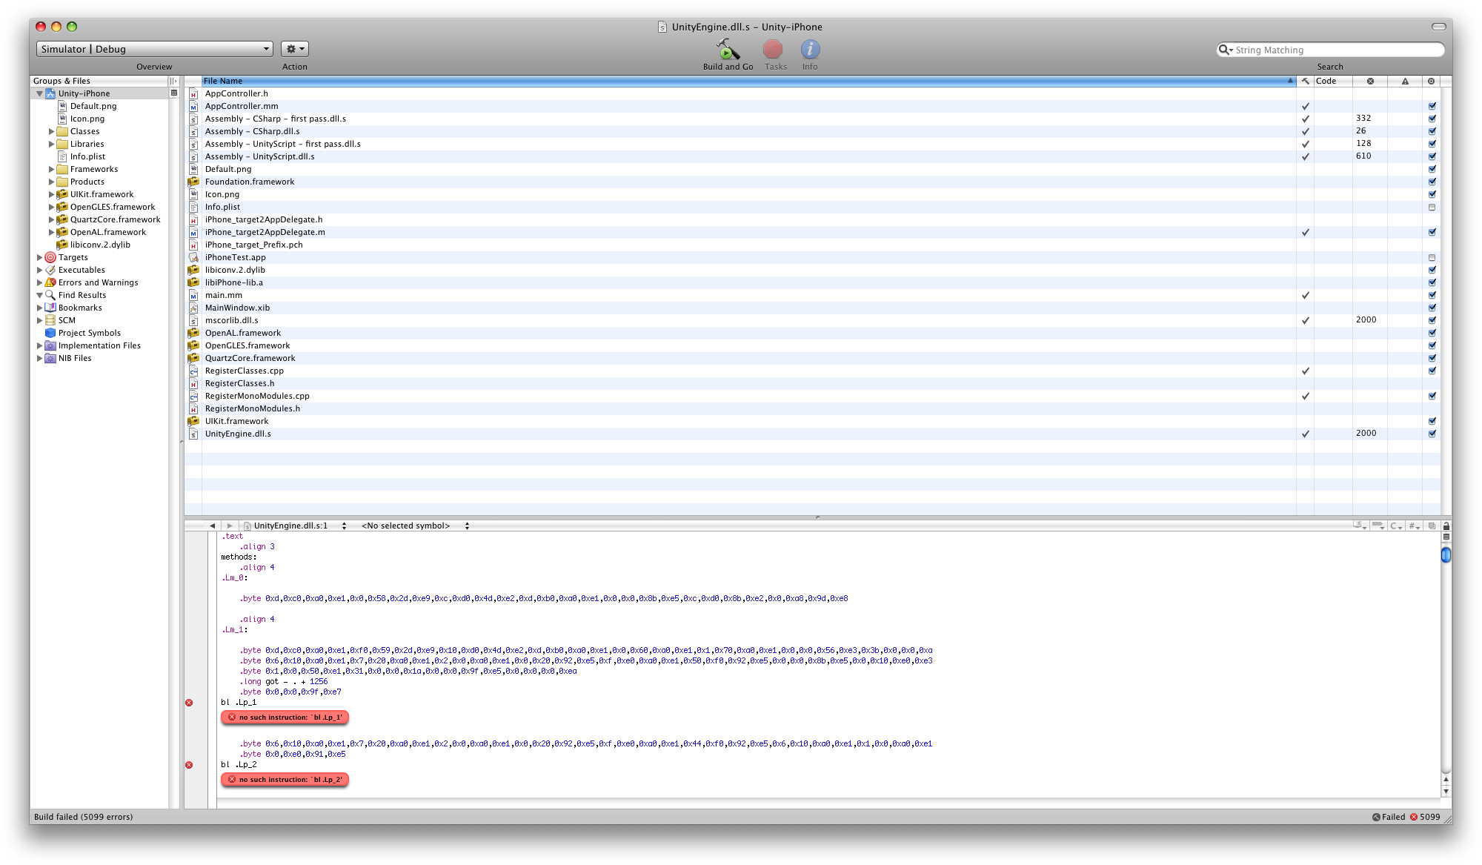The width and height of the screenshot is (1482, 865).
Task: Uncheck target checkbox for AppController.mm
Action: click(1432, 106)
